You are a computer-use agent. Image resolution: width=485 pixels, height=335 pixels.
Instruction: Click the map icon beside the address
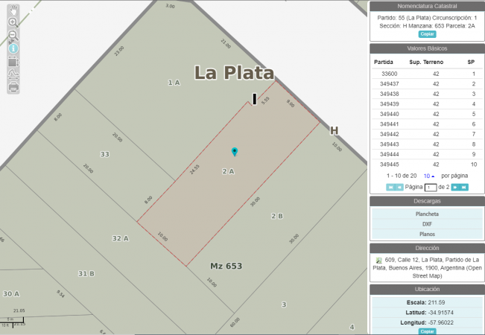(378, 261)
